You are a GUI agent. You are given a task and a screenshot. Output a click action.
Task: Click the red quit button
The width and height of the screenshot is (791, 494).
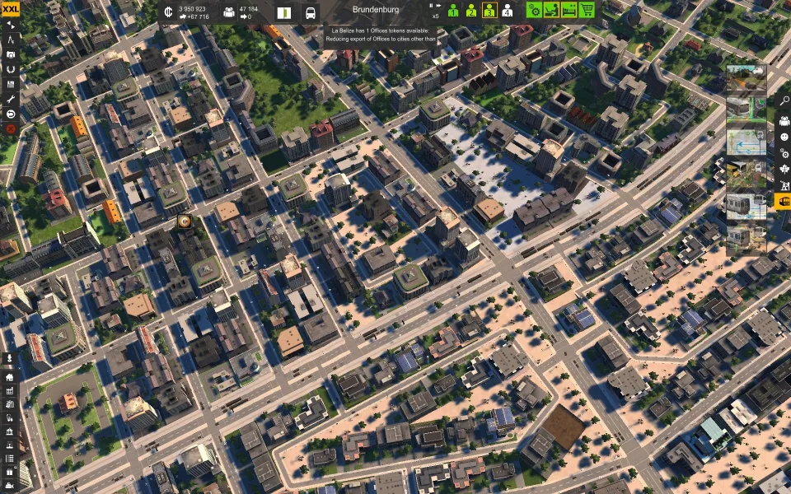(11, 128)
